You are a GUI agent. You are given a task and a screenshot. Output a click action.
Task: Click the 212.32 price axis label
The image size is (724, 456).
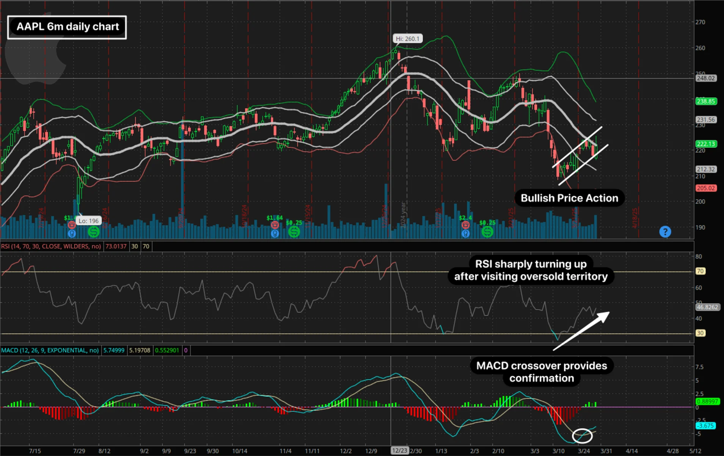[706, 169]
